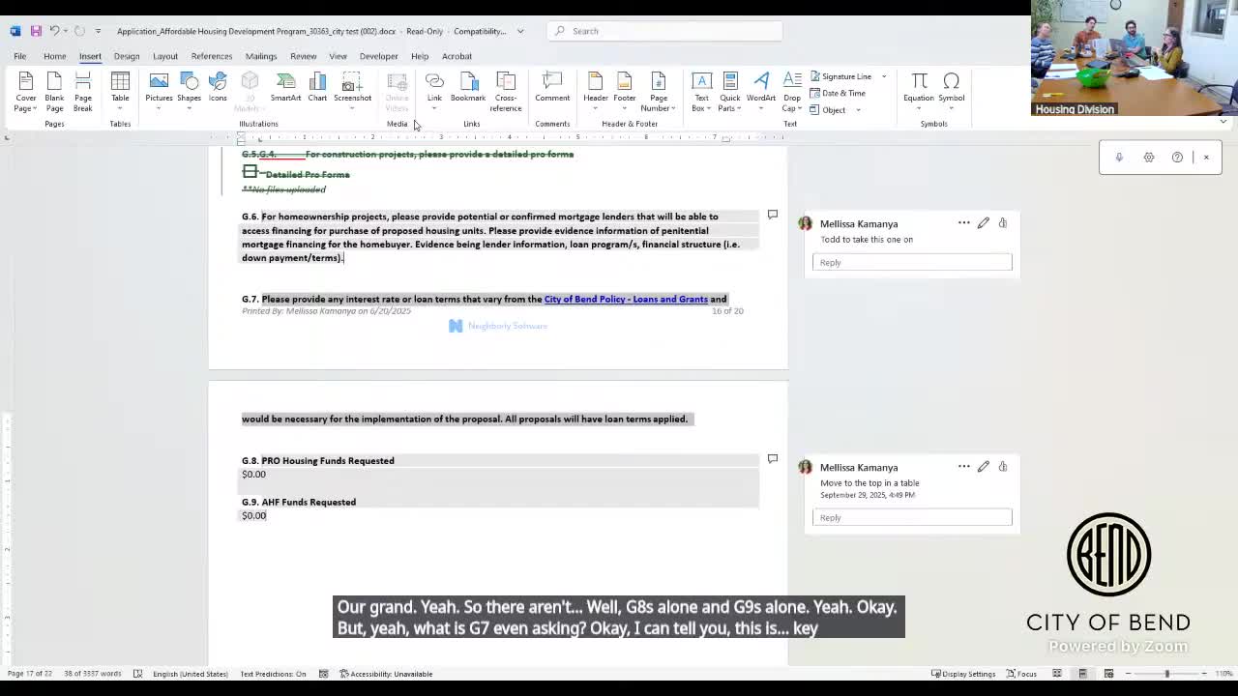Insert a Page Break
Image resolution: width=1238 pixels, height=696 pixels.
point(83,93)
